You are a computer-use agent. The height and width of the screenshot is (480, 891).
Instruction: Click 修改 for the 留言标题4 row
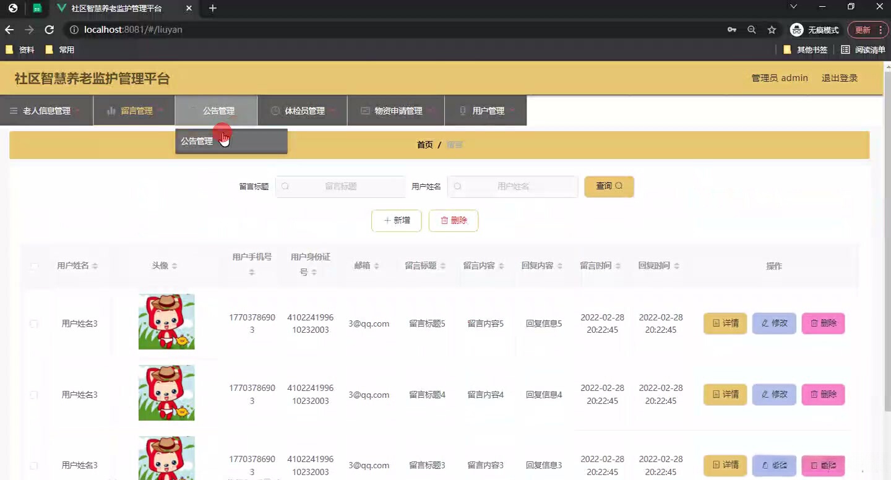774,395
